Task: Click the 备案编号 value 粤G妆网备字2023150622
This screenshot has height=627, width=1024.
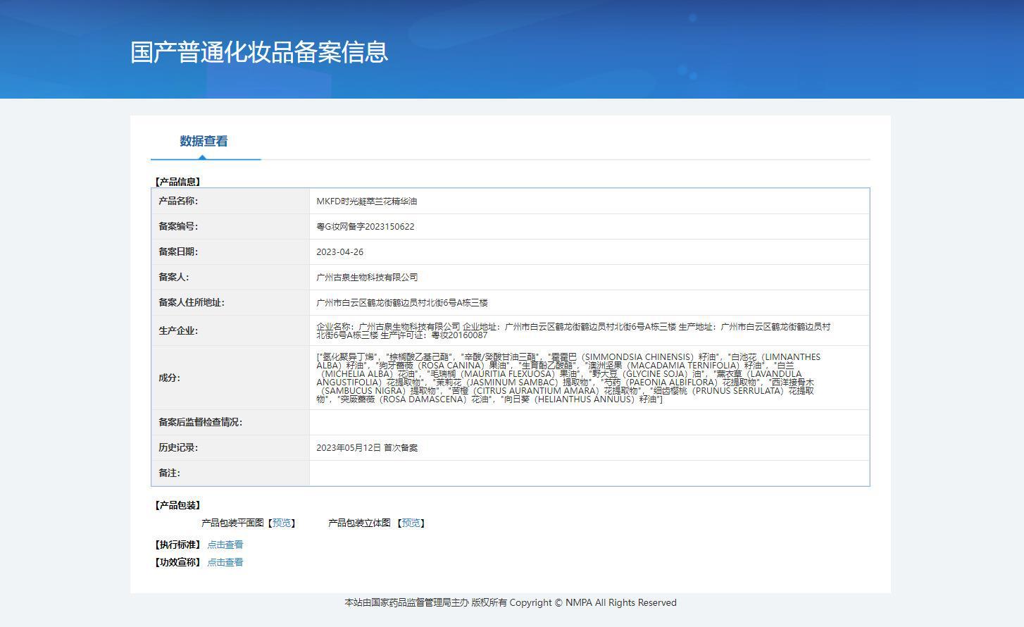Action: coord(366,227)
